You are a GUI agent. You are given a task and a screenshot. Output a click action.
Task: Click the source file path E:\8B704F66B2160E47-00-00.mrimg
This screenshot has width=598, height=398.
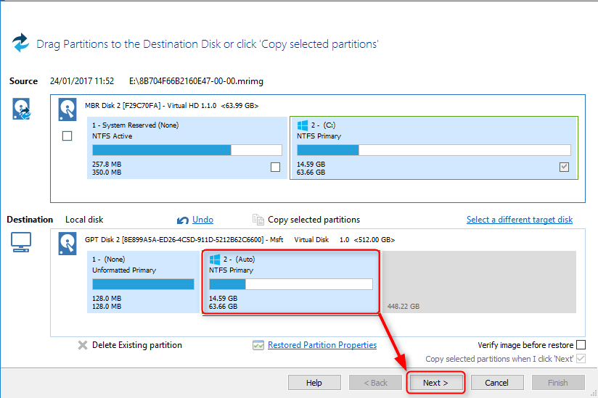point(196,81)
